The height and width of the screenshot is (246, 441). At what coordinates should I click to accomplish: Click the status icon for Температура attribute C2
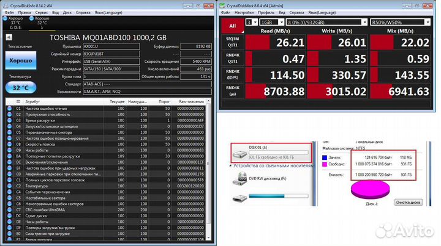[x=10, y=186]
